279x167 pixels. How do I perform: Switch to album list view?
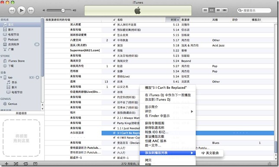[212, 10]
